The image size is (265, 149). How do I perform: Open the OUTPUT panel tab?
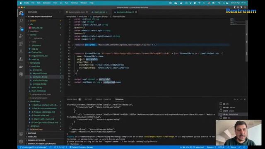click(88, 99)
